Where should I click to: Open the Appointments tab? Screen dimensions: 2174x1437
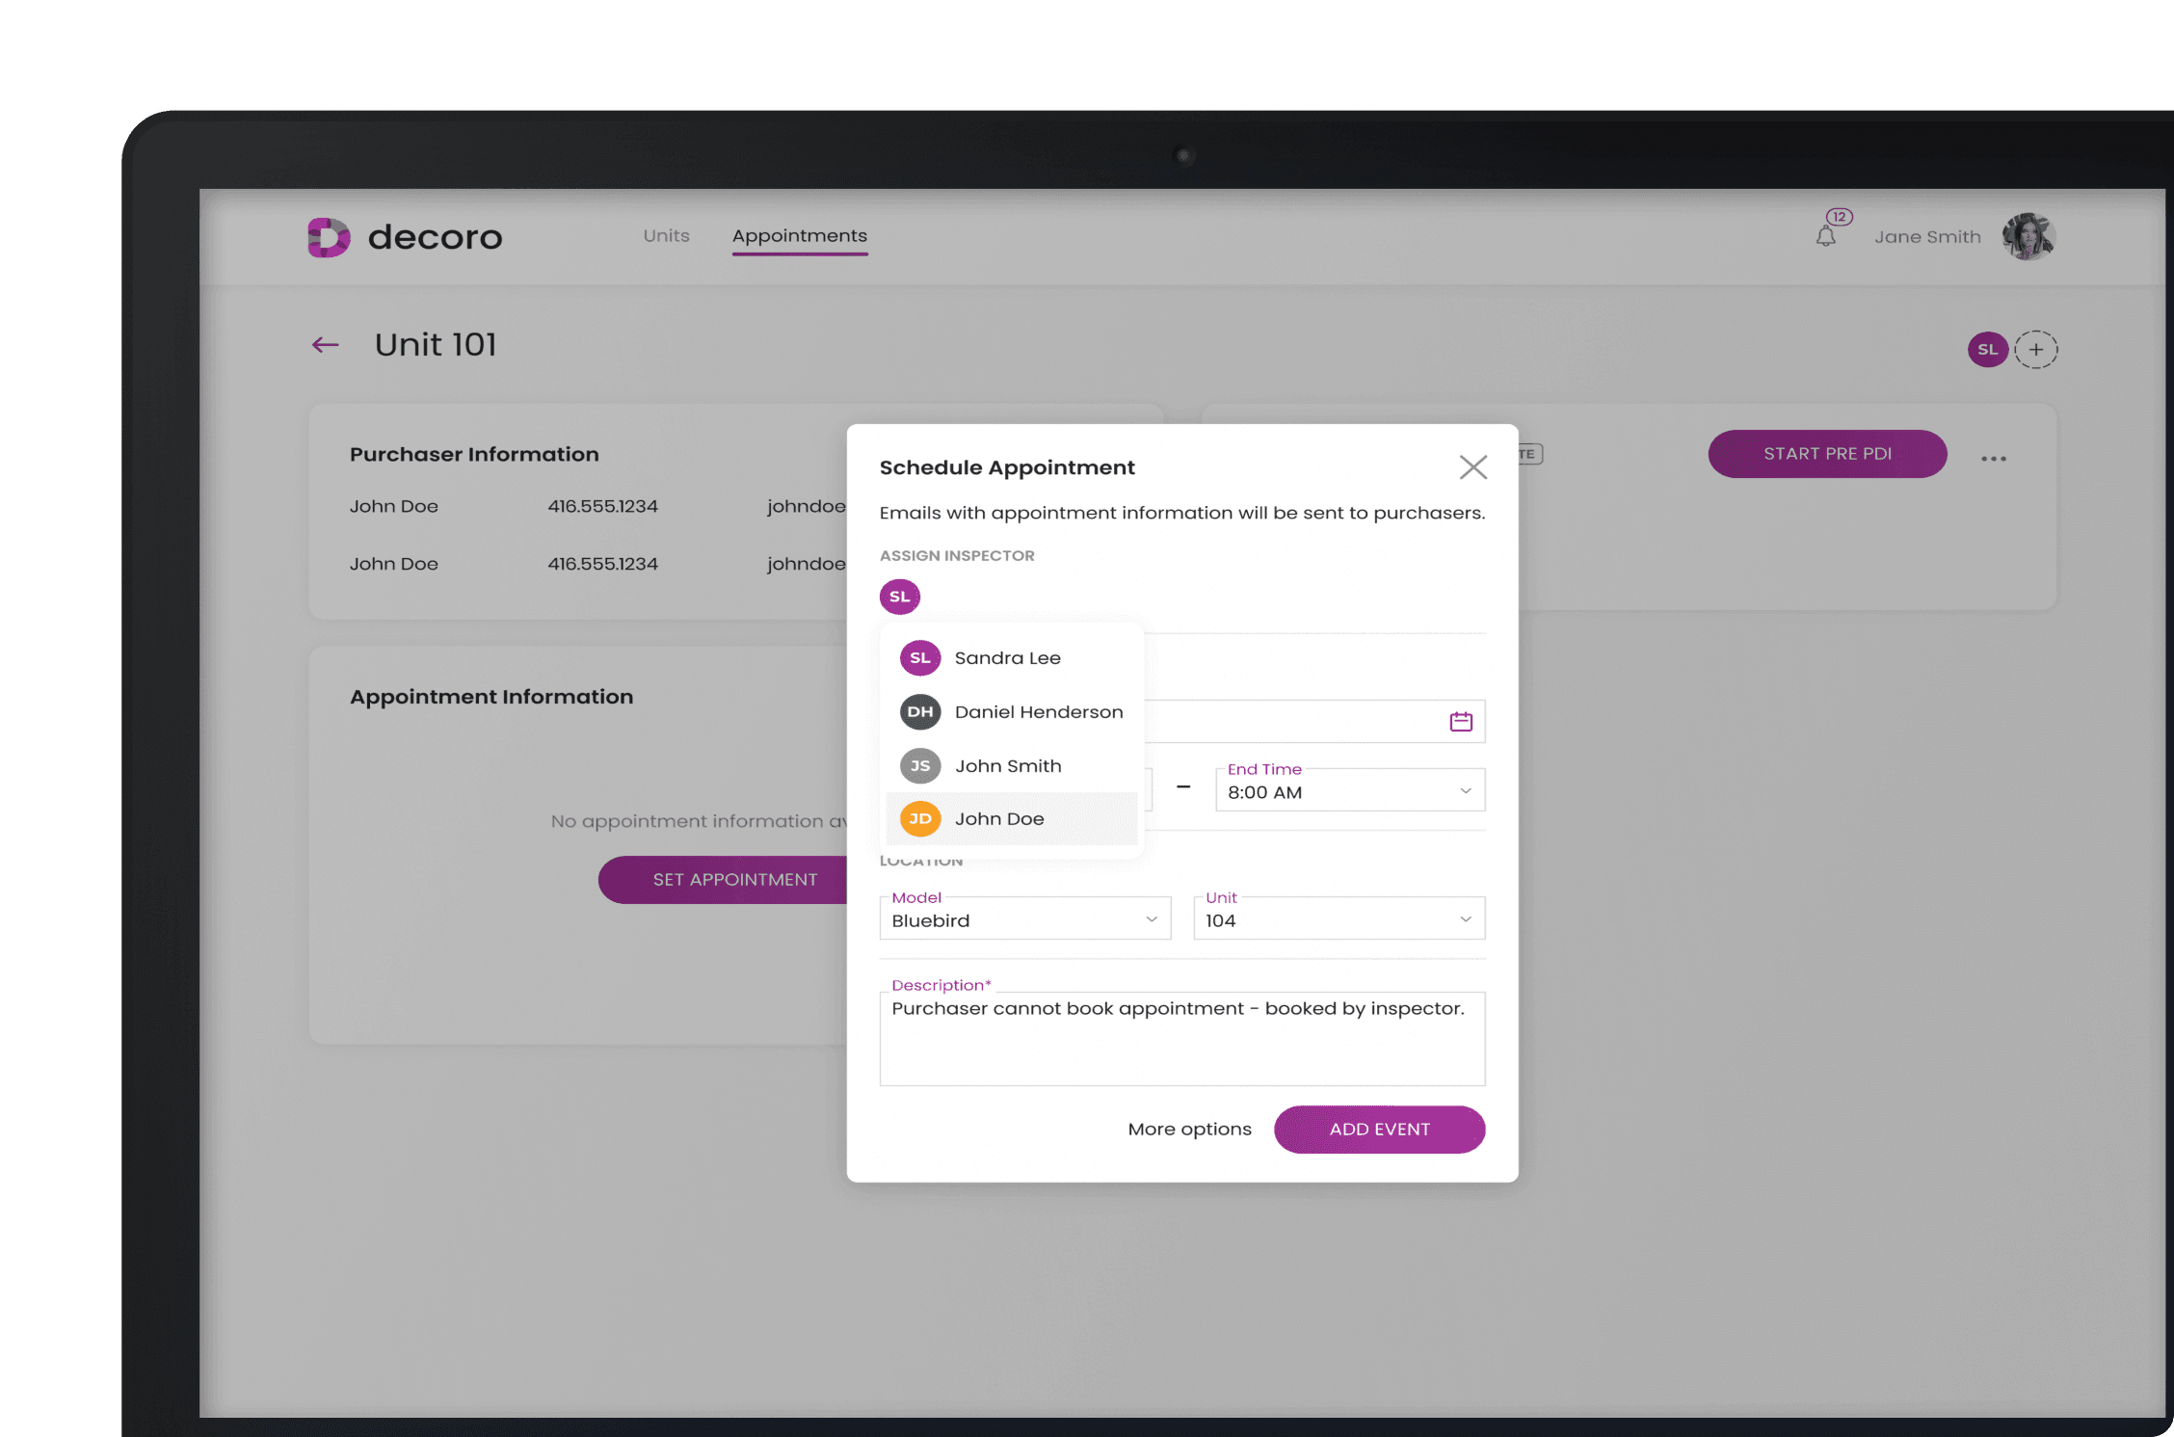coord(799,235)
